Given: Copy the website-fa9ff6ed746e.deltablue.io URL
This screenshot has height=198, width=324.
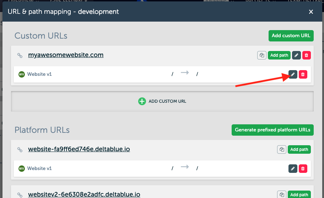Looking at the screenshot, I should 281,149.
